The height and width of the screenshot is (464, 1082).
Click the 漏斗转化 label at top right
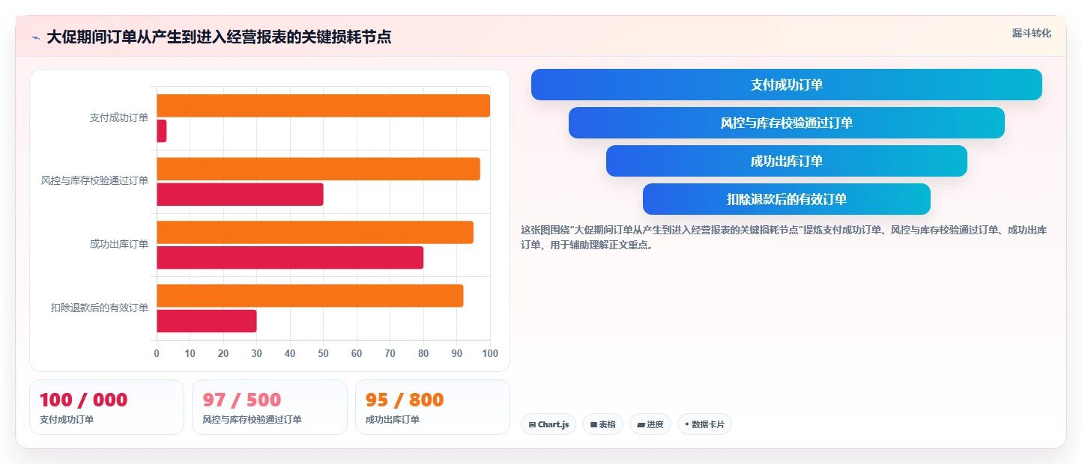coord(1031,34)
